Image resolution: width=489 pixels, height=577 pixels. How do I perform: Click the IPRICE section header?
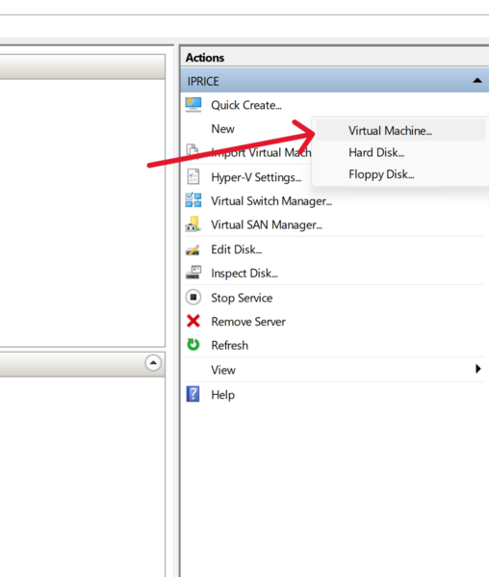pyautogui.click(x=335, y=81)
